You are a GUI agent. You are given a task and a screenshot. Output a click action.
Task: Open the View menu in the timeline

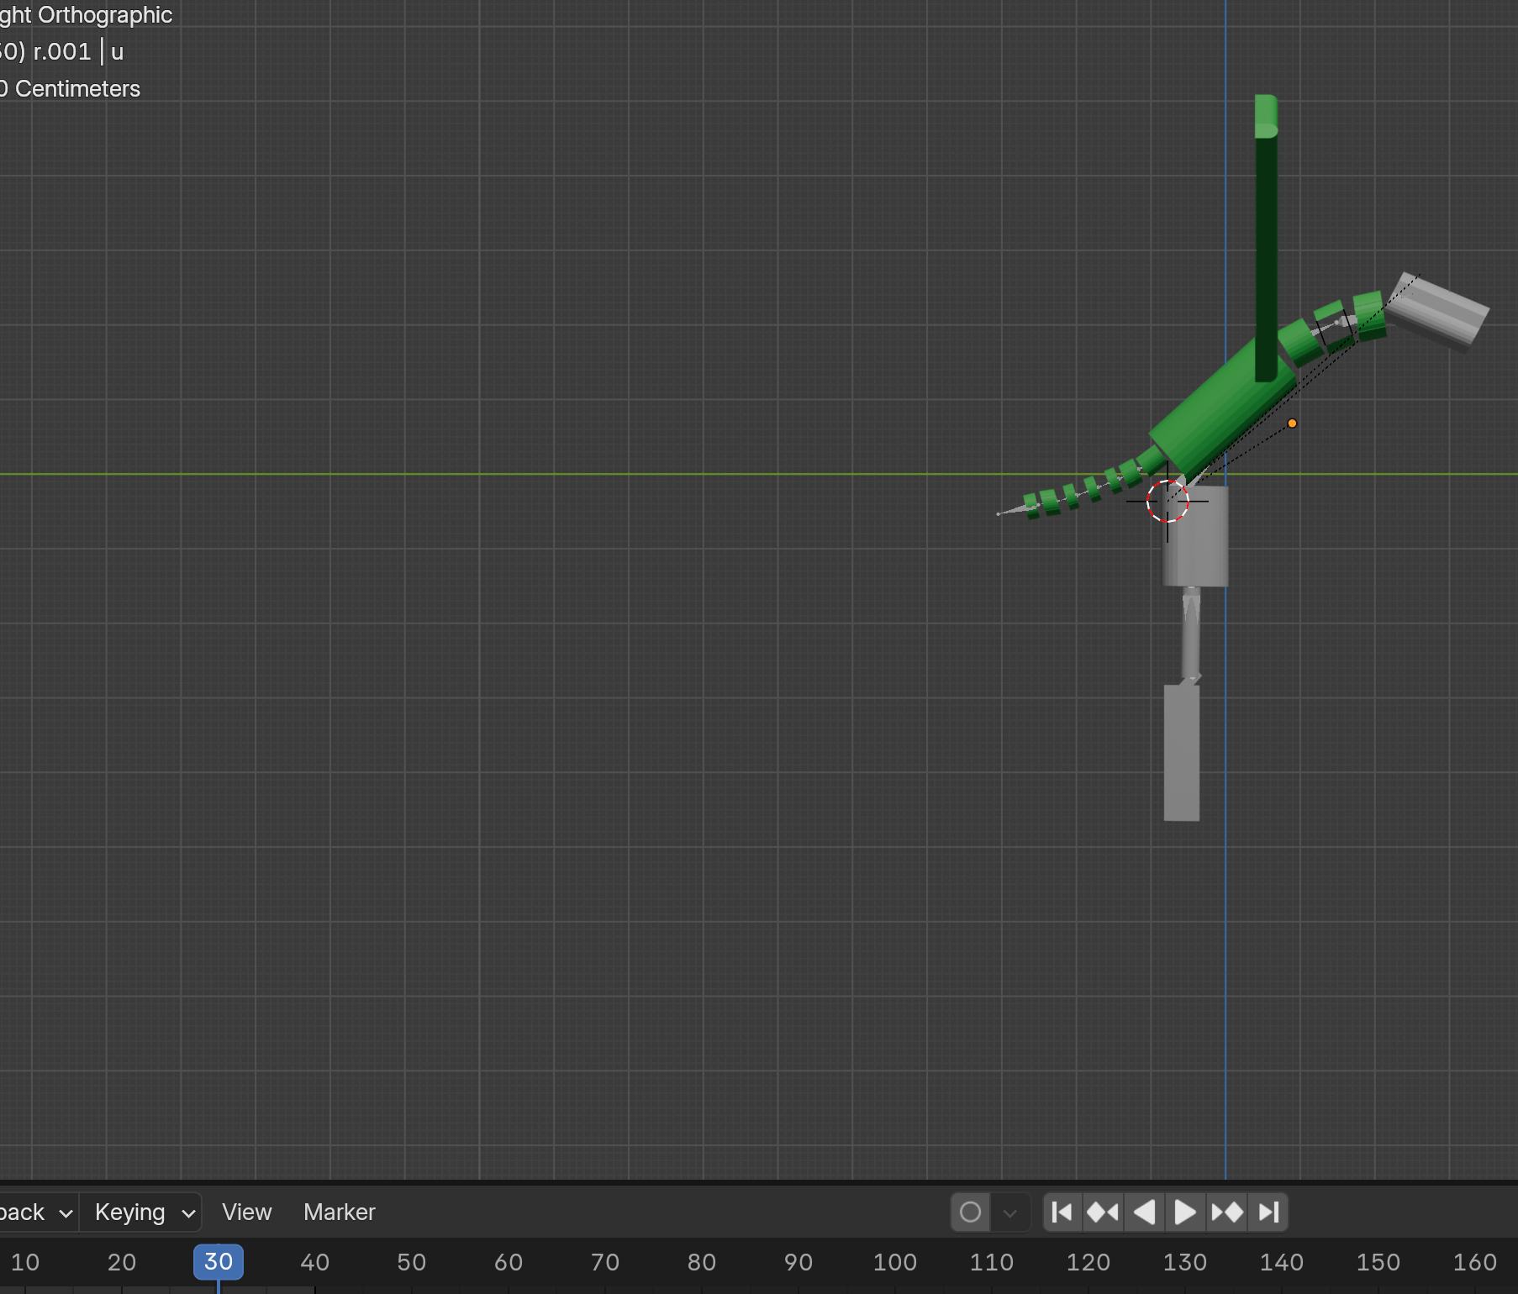[246, 1212]
